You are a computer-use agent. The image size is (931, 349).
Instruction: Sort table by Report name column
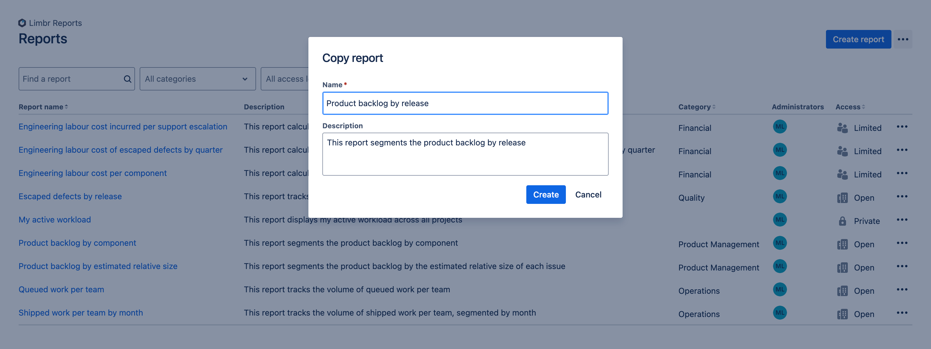[x=43, y=107]
